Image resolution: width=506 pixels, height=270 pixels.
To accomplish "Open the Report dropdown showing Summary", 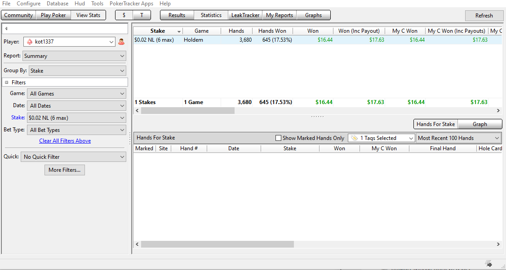I will point(74,56).
